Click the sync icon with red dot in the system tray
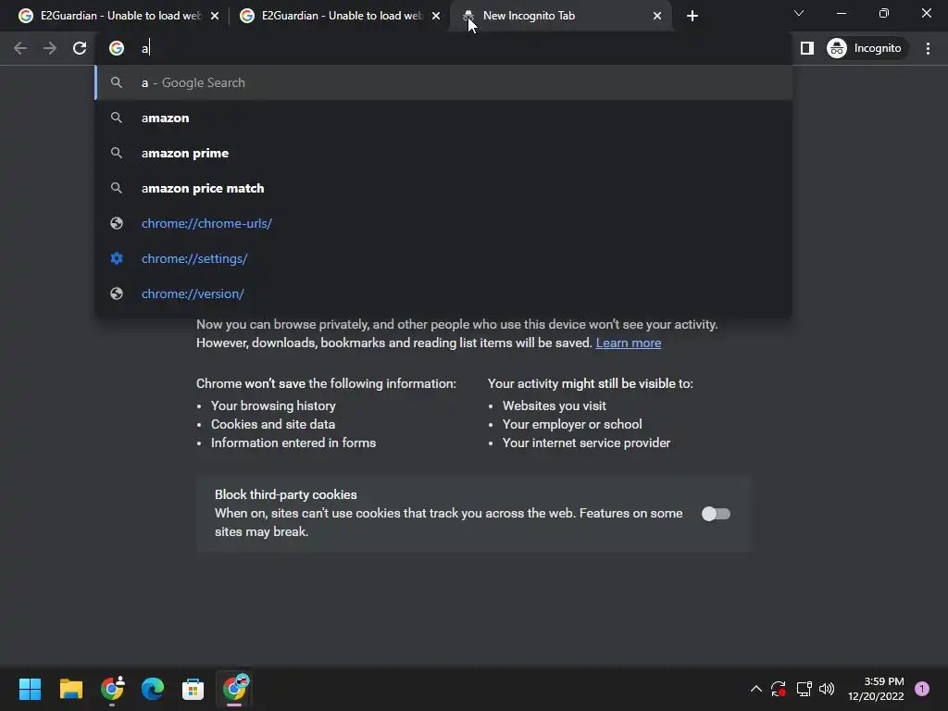 (778, 689)
